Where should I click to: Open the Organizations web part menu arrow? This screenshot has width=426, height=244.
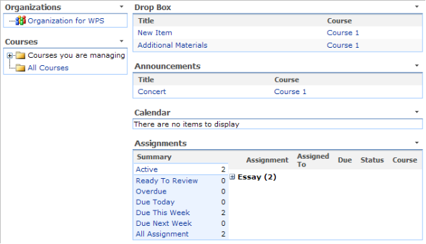[121, 7]
